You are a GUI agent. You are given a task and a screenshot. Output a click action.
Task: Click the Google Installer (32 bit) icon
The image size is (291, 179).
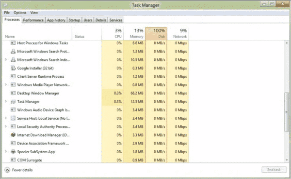13,68
